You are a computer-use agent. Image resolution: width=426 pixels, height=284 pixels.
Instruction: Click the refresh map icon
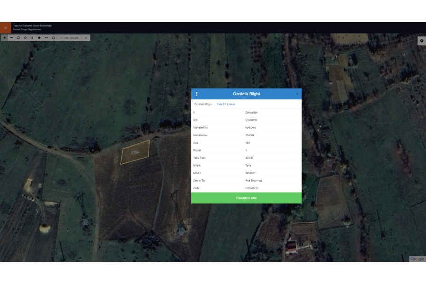point(18,37)
